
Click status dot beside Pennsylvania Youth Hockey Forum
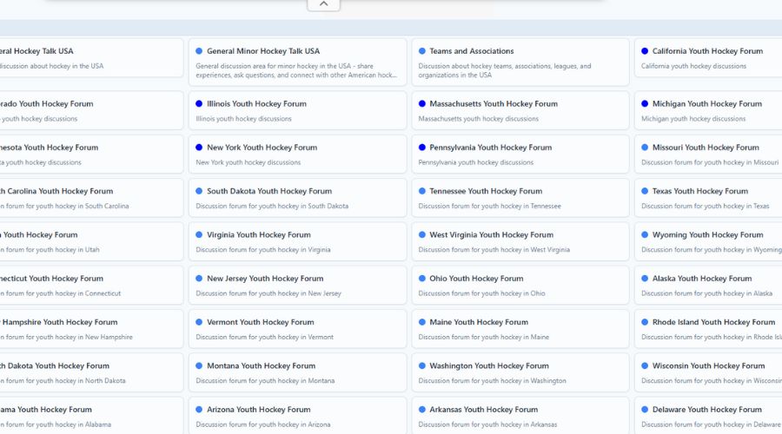coord(422,148)
